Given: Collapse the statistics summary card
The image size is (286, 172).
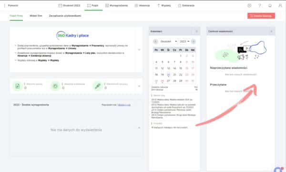Looking at the screenshot, I should (139, 86).
